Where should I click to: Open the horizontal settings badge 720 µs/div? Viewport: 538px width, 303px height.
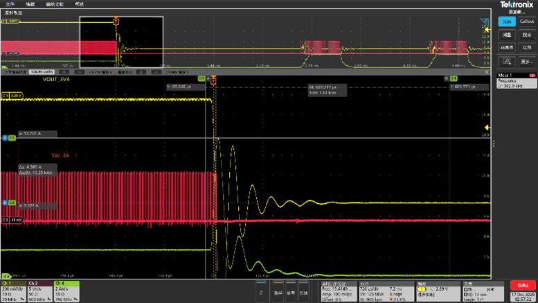pyautogui.click(x=386, y=291)
